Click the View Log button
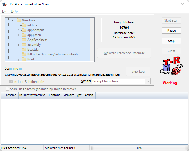 tap(138, 71)
